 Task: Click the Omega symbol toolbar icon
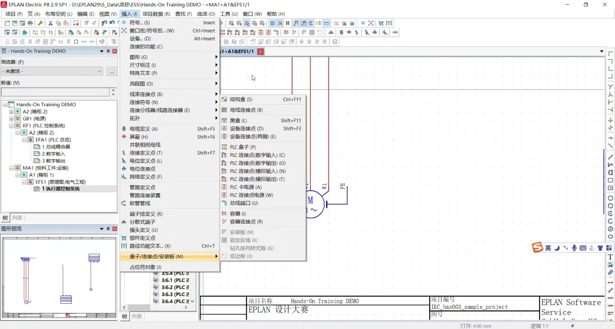tap(76, 42)
